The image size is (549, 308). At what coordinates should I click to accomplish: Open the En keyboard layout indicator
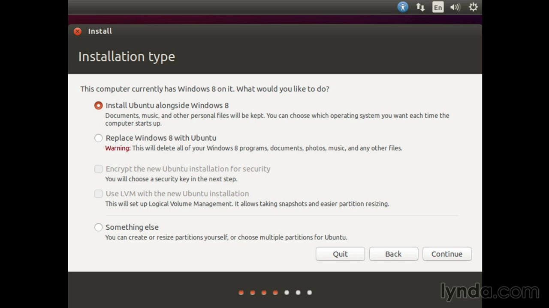click(x=438, y=7)
